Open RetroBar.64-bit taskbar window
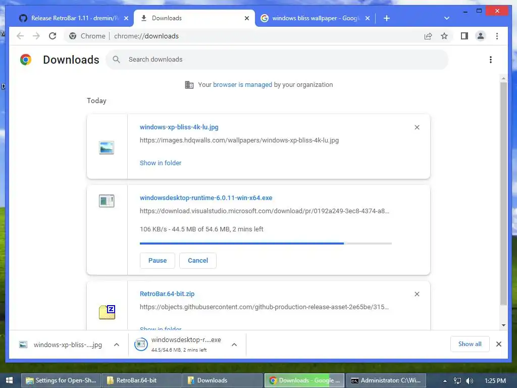517x388 pixels. (142, 380)
